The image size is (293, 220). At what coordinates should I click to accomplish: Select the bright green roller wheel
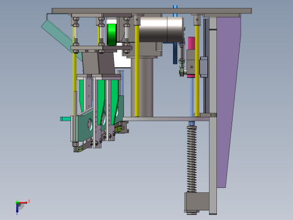[x=112, y=35]
